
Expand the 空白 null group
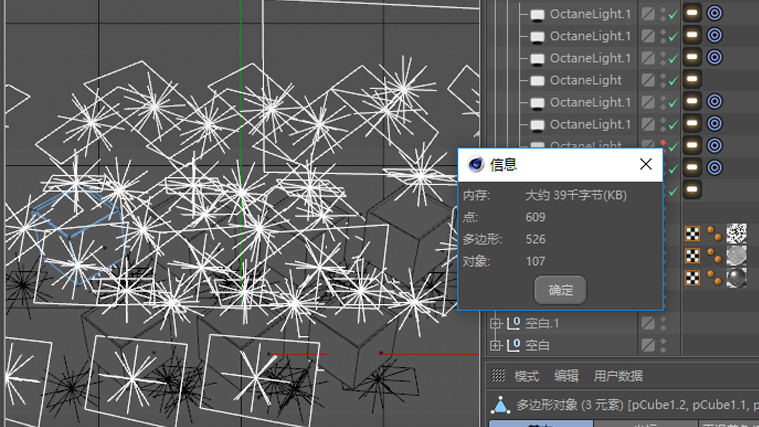click(x=495, y=345)
